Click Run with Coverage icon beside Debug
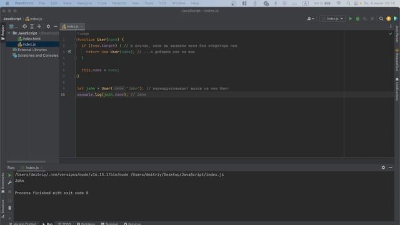The width and height of the screenshot is (400, 225). click(x=365, y=19)
